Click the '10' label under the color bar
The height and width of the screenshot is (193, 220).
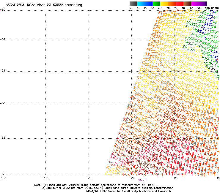coord(145,8)
